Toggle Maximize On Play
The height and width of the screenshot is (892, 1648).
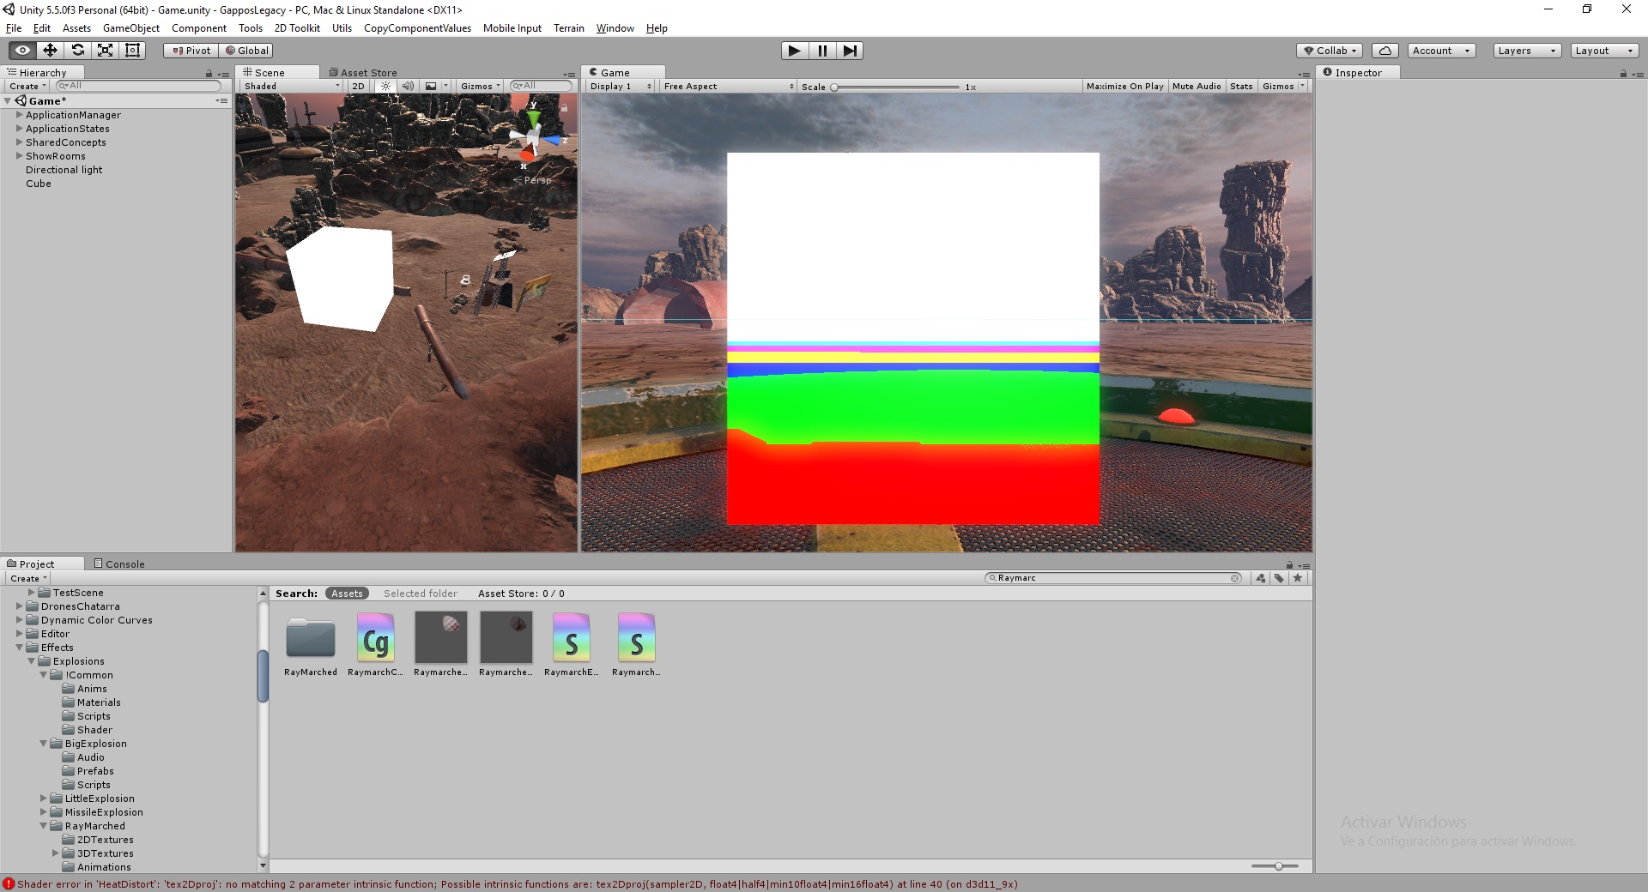coord(1124,87)
